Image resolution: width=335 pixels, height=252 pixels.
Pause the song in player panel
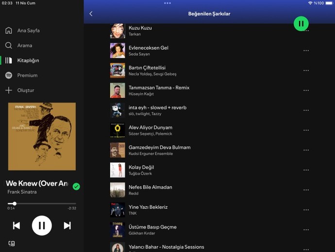point(42,225)
